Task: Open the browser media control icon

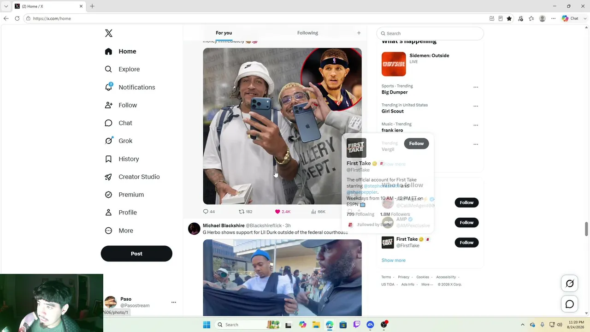Action: 520,18
